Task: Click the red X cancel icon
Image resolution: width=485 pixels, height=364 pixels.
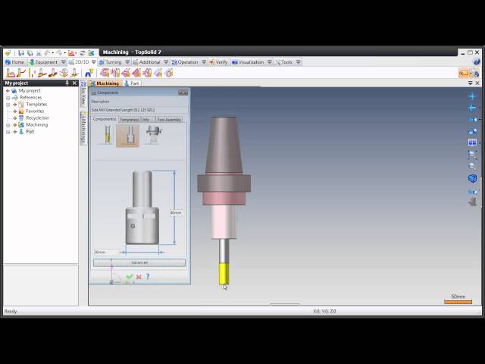Action: pos(139,277)
